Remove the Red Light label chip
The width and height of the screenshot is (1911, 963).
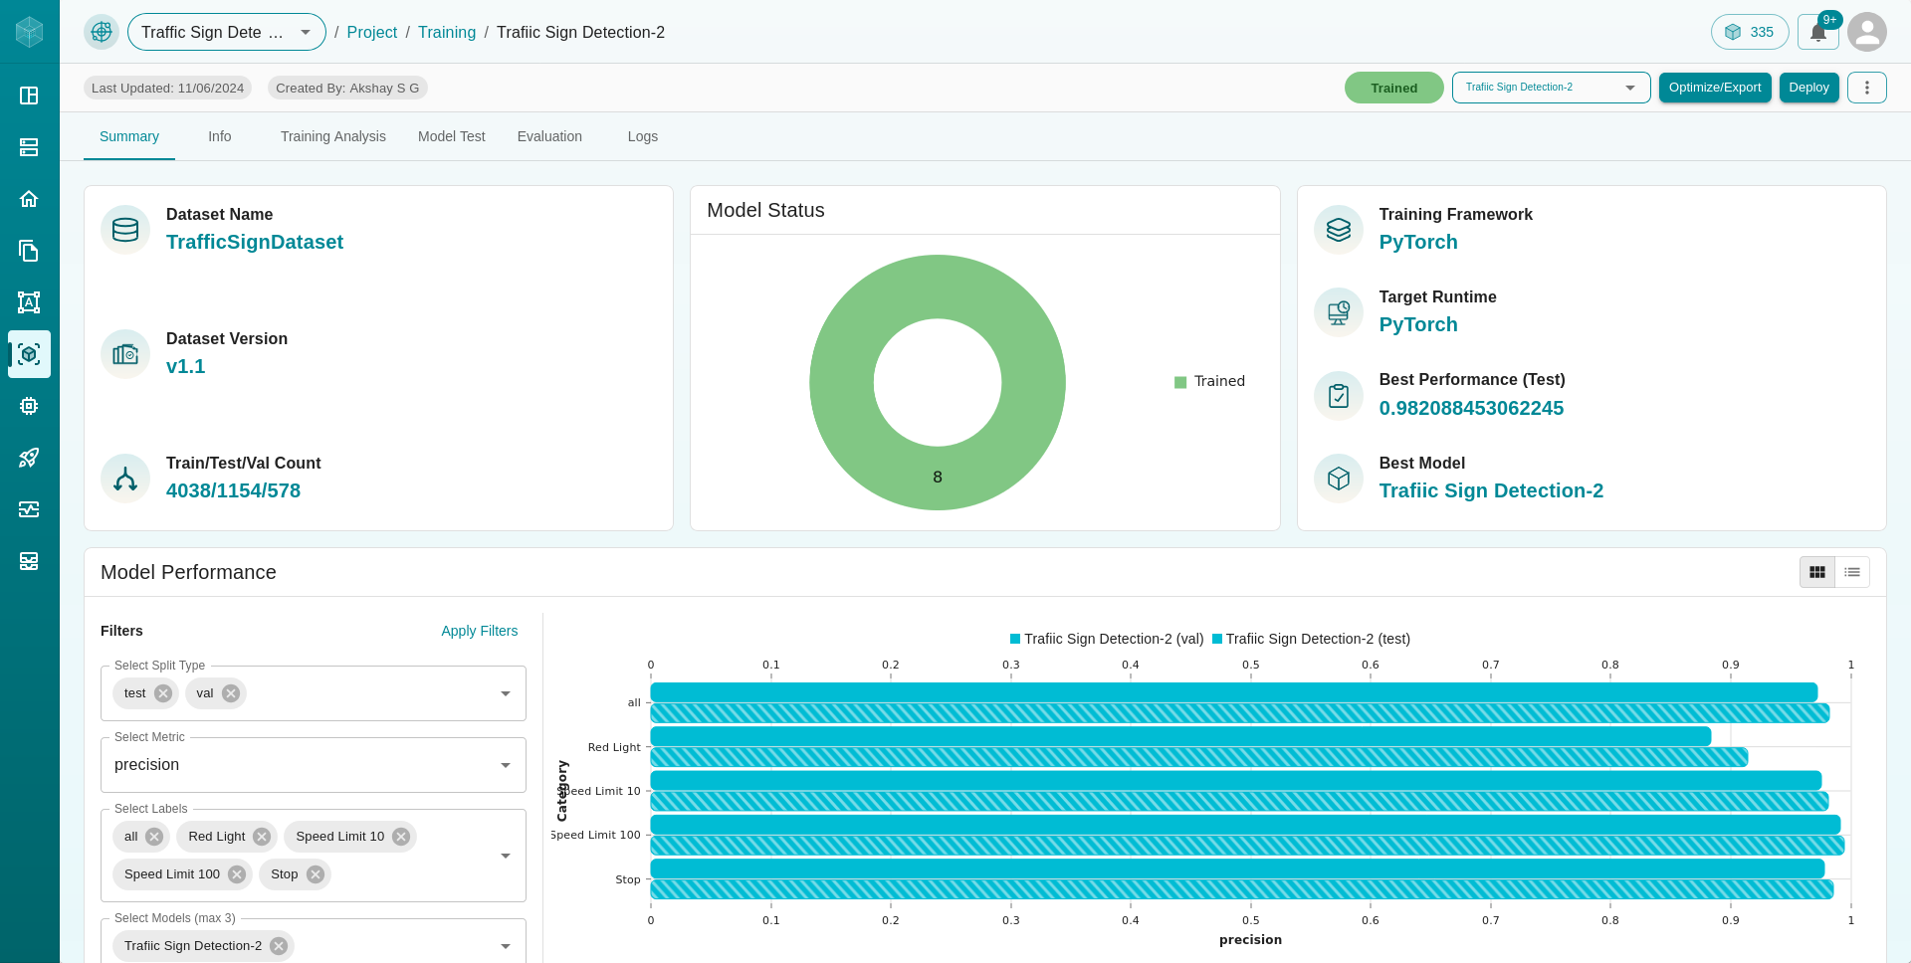[262, 837]
